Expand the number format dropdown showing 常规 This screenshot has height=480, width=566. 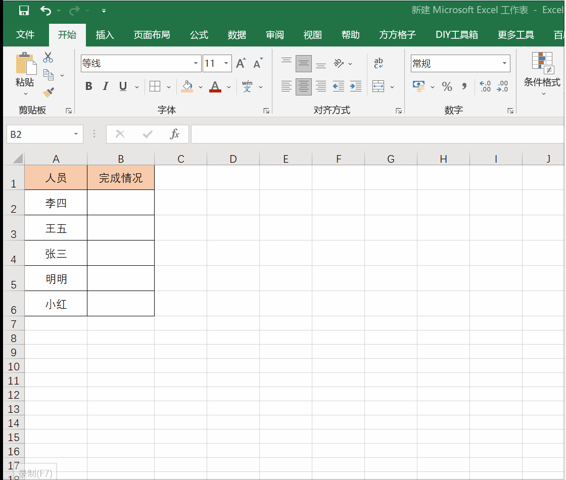(504, 64)
